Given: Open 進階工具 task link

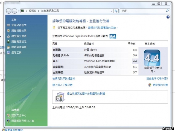Looking at the screenshot, I should [16, 53].
